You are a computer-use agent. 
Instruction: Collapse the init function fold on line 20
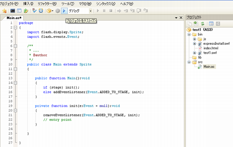pyautogui.click(x=15, y=111)
